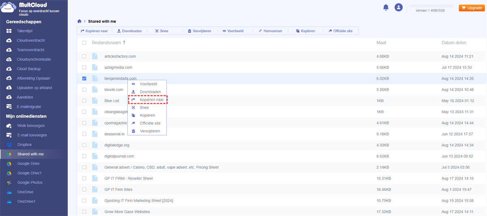Open Grow More Gaze Websites file
487x216 pixels.
point(127,212)
